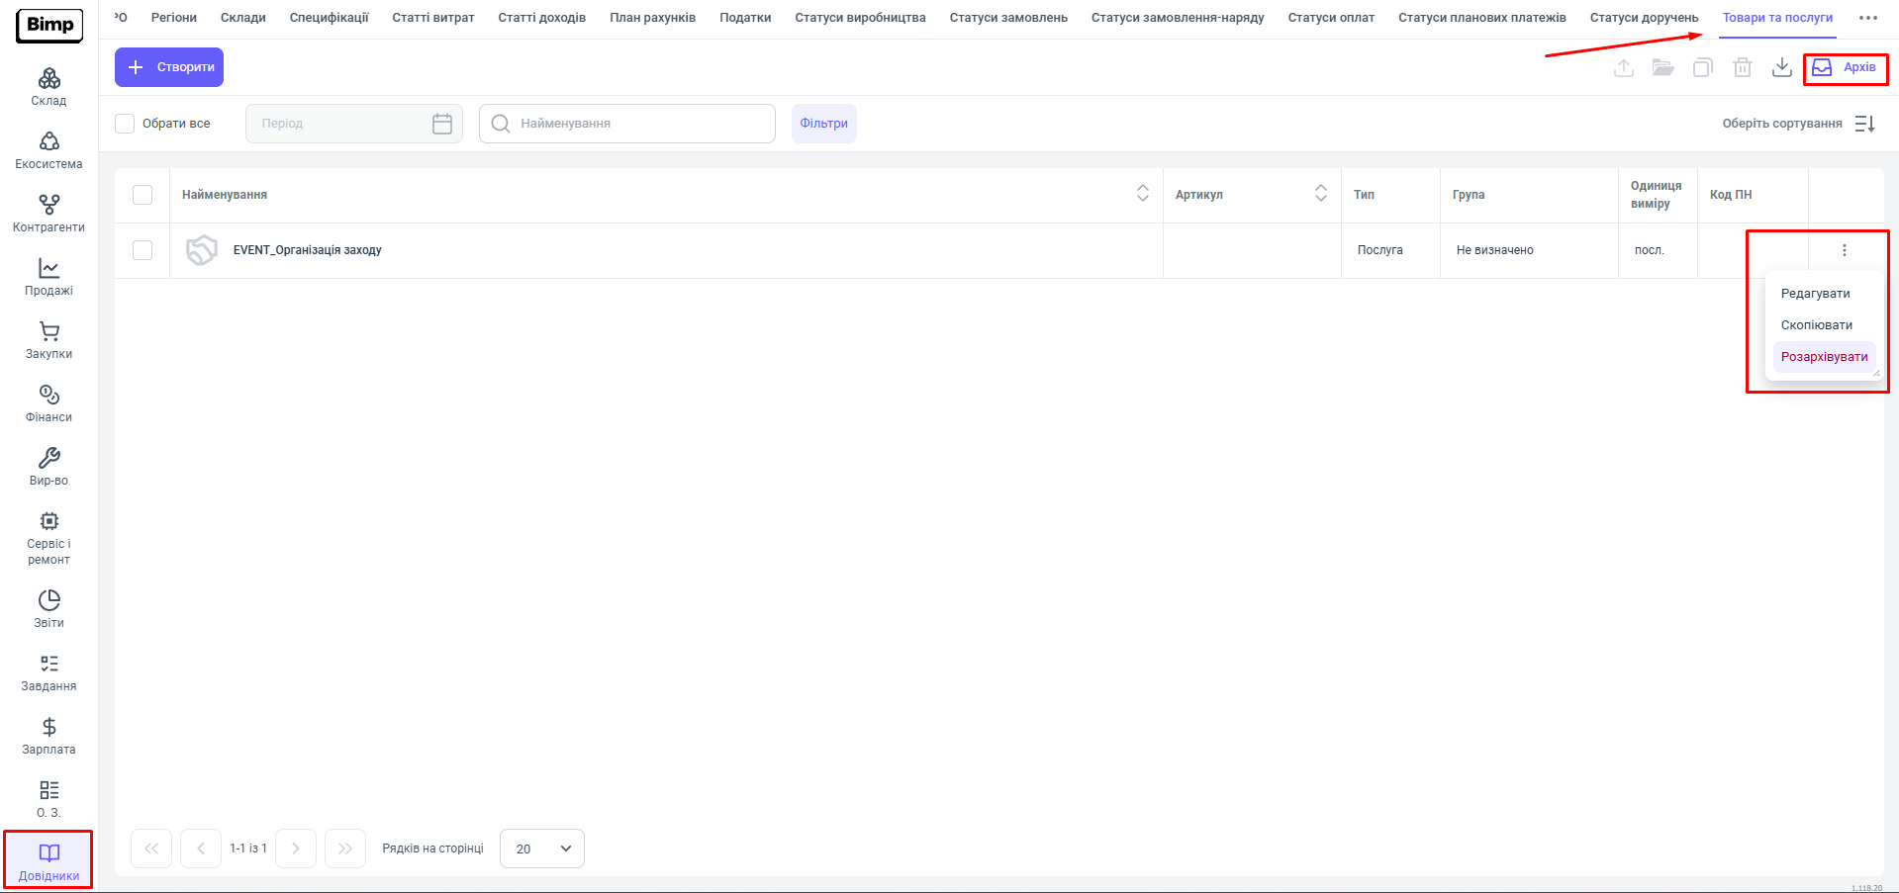Open the Склад section in sidebar
Screen dimensions: 1899x893
pos(48,87)
